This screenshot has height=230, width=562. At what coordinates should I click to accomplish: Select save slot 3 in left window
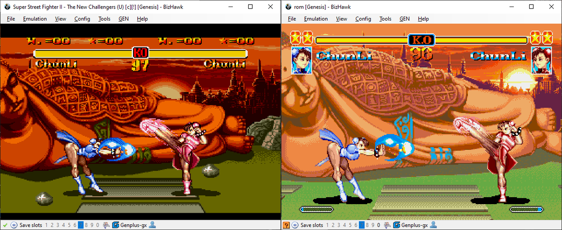[x=58, y=225]
